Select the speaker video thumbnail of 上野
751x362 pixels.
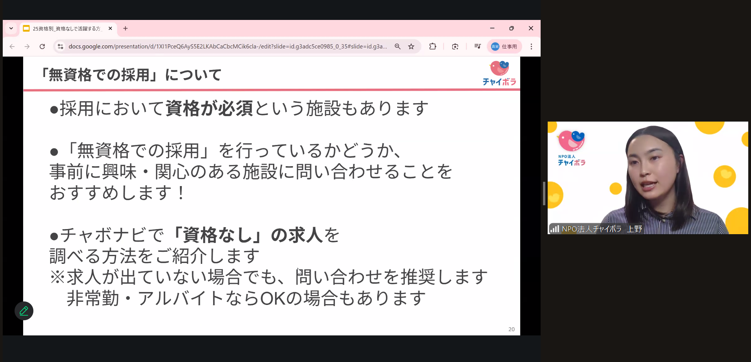pyautogui.click(x=648, y=178)
